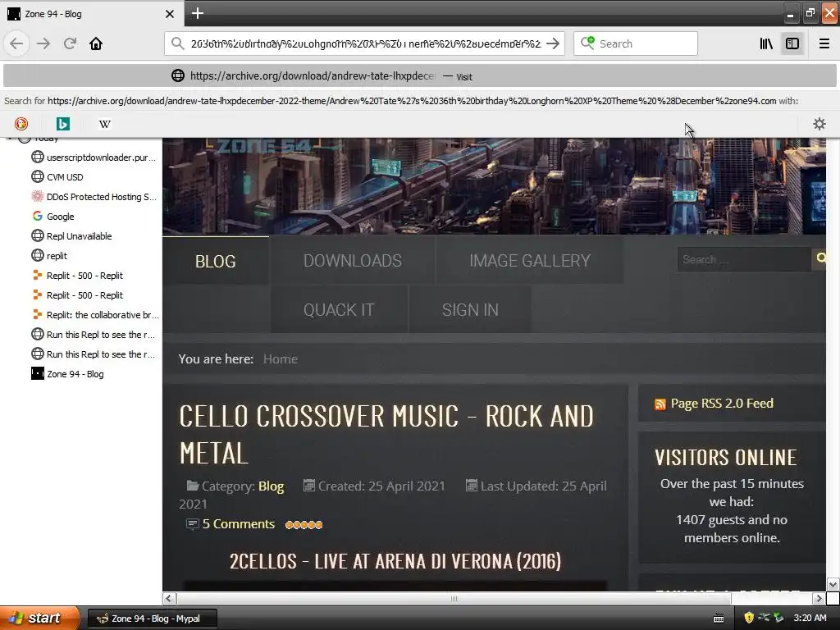
Task: Select the BLOG navigation tab
Action: (216, 261)
